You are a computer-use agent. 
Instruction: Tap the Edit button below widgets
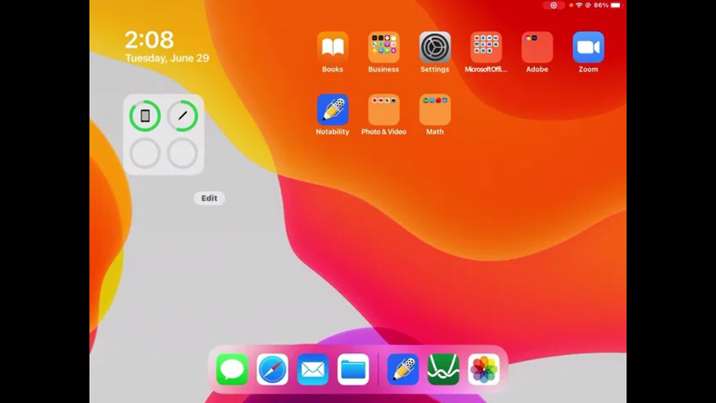pyautogui.click(x=209, y=198)
